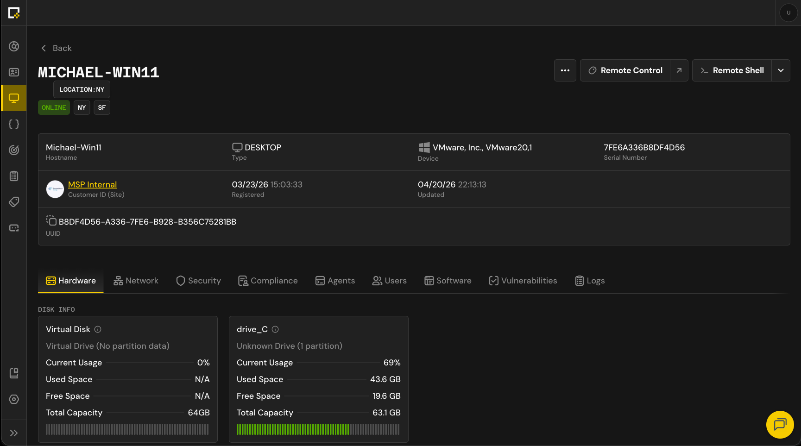
Task: Start a Remote Control session
Action: point(625,70)
